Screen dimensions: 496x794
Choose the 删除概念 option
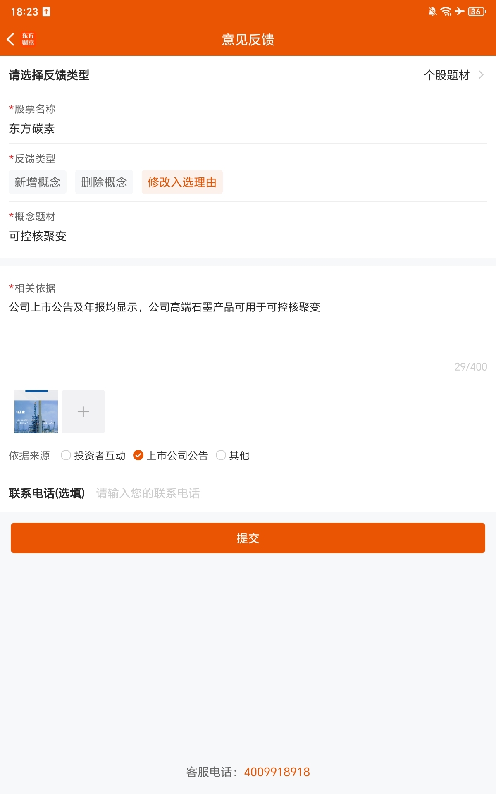point(104,182)
